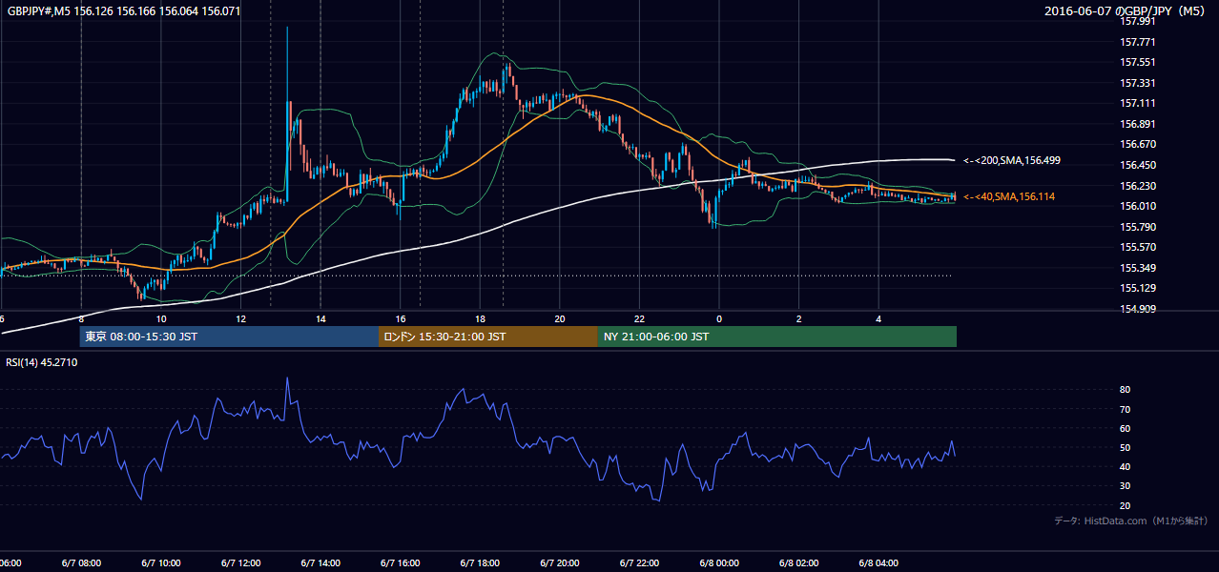The image size is (1219, 572).
Task: Click the 6/7 14:00 date label
Action: 320,563
